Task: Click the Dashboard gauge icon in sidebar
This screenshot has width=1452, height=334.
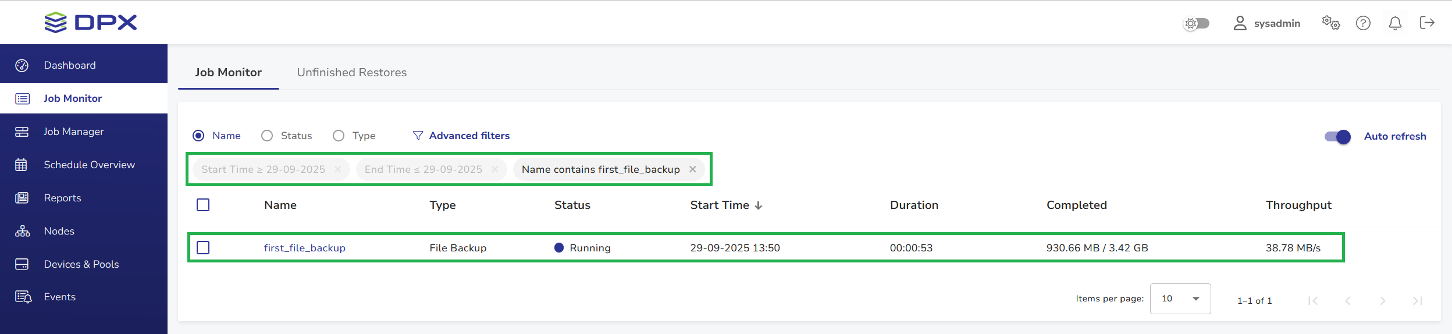Action: pyautogui.click(x=22, y=65)
